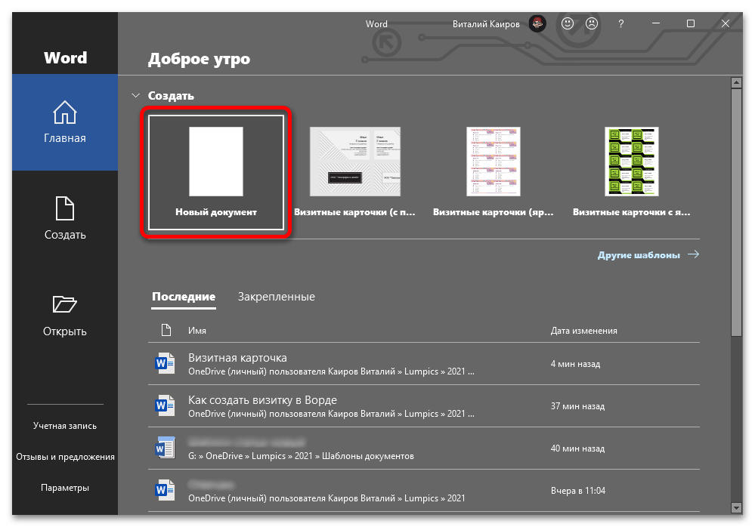This screenshot has height=527, width=755.
Task: Click the Виталий Каиров account name
Action: (x=486, y=24)
